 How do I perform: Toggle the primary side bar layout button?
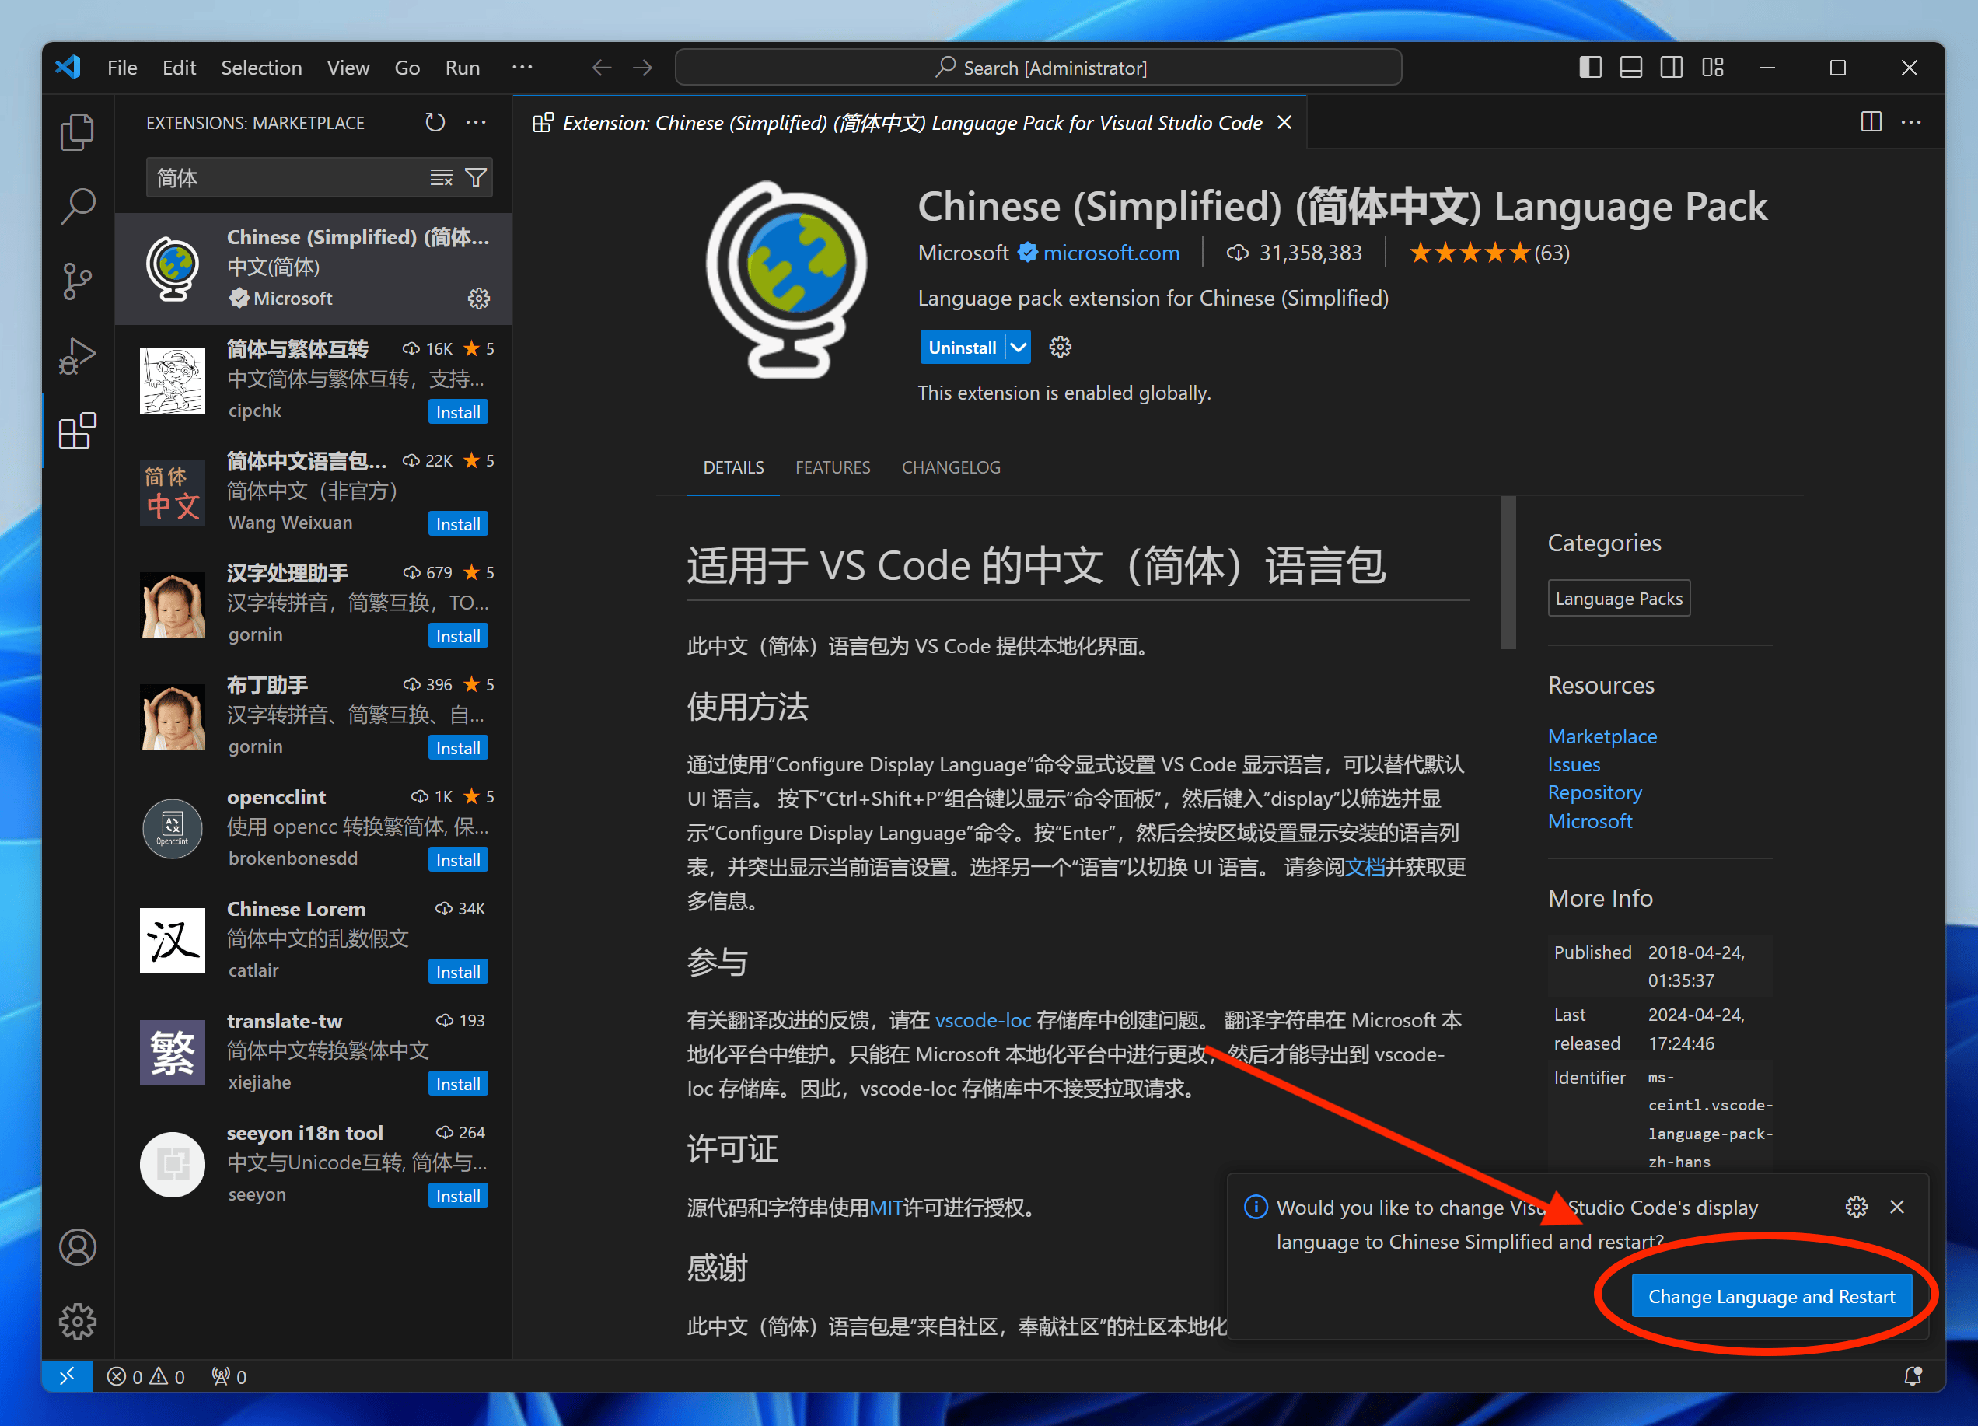tap(1590, 67)
